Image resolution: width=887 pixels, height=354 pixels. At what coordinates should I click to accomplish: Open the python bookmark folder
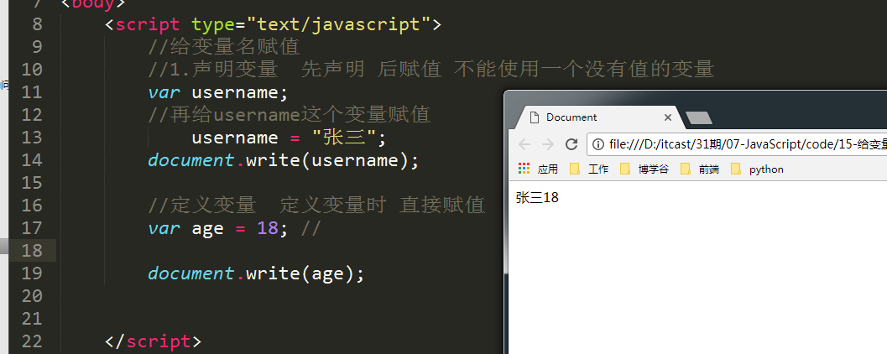tap(757, 169)
